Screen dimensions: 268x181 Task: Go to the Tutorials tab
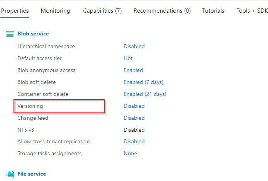(x=213, y=11)
